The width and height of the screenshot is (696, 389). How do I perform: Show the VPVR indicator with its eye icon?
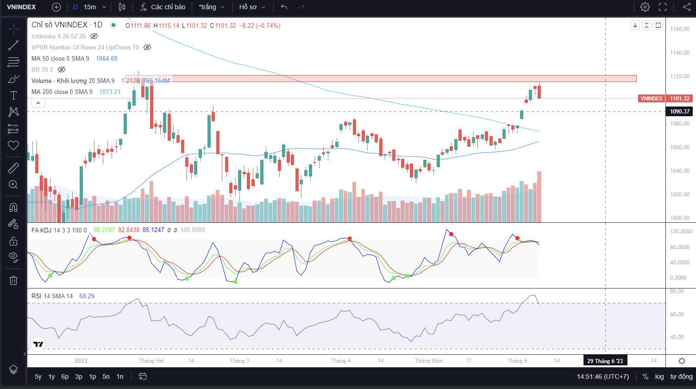tap(147, 47)
